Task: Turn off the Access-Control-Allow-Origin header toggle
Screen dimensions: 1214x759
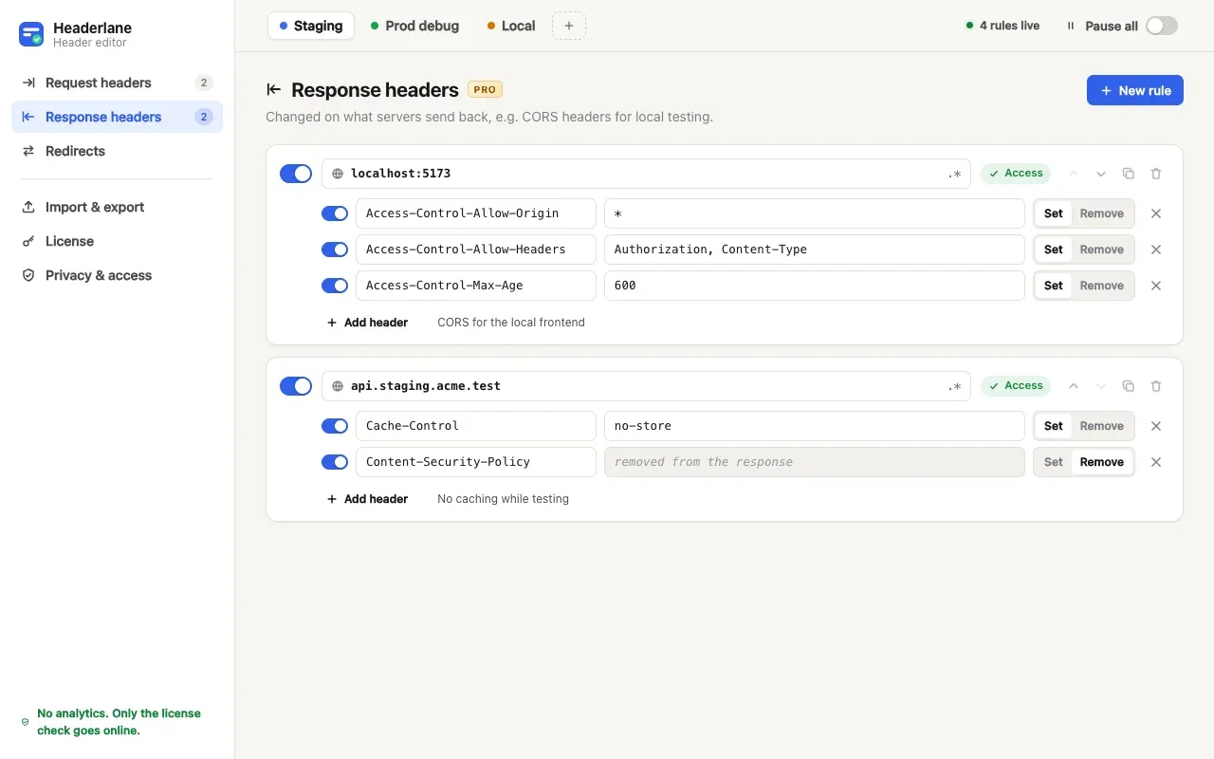Action: pos(335,213)
